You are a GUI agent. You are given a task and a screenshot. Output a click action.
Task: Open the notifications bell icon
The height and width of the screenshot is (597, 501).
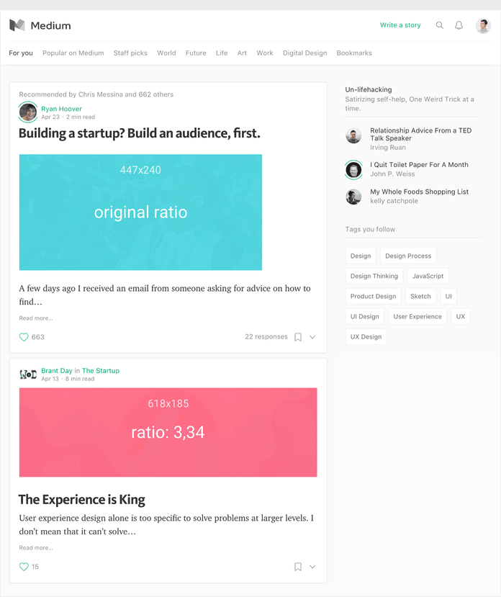click(459, 25)
